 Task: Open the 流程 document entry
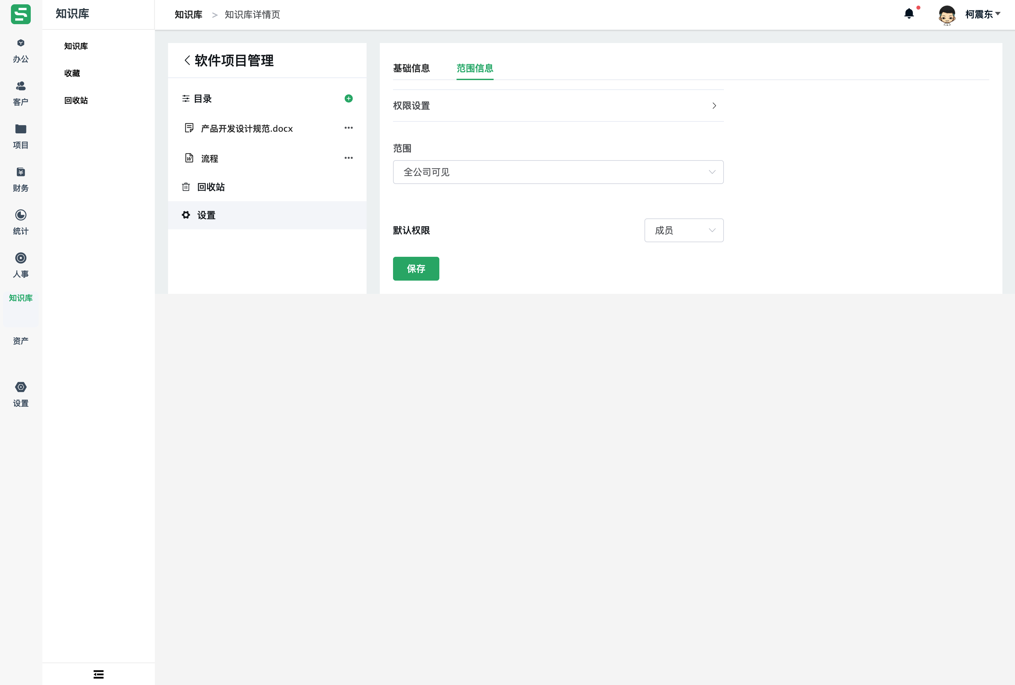[210, 159]
